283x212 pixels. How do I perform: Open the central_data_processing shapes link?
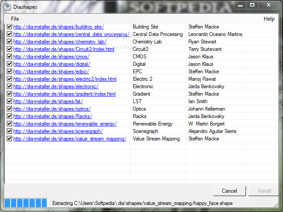click(x=71, y=34)
